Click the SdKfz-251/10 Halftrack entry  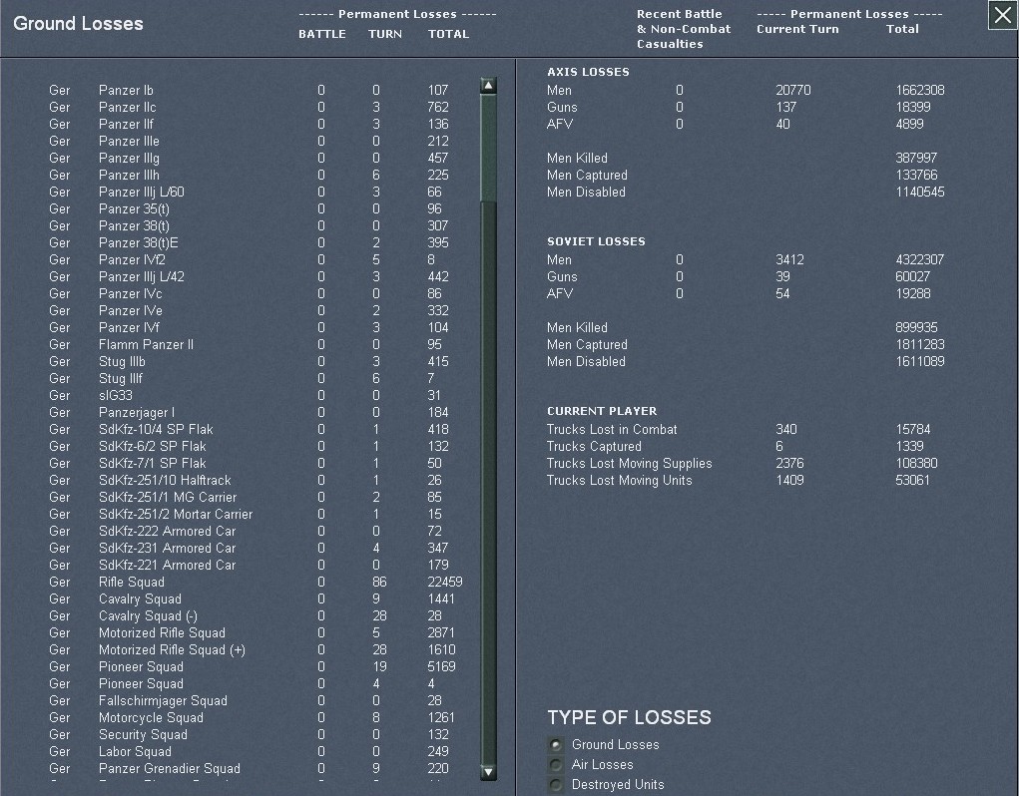(165, 481)
